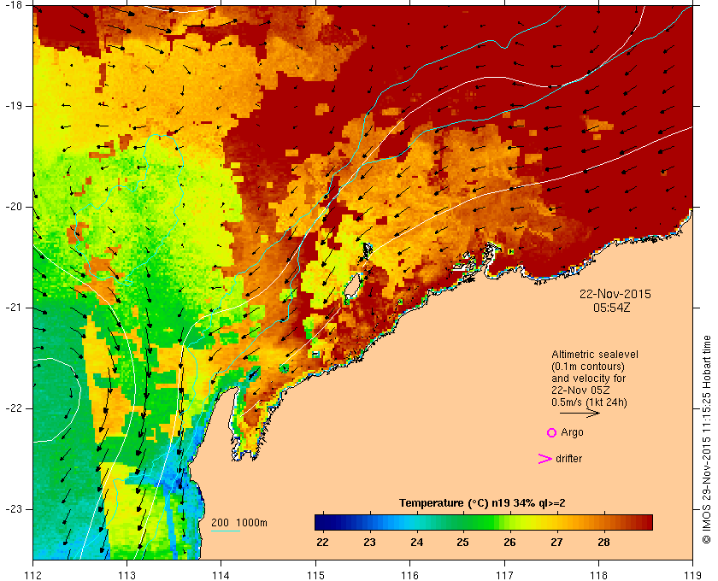This screenshot has width=718, height=581.
Task: Click the color bar tick label 24
Action: pos(416,542)
